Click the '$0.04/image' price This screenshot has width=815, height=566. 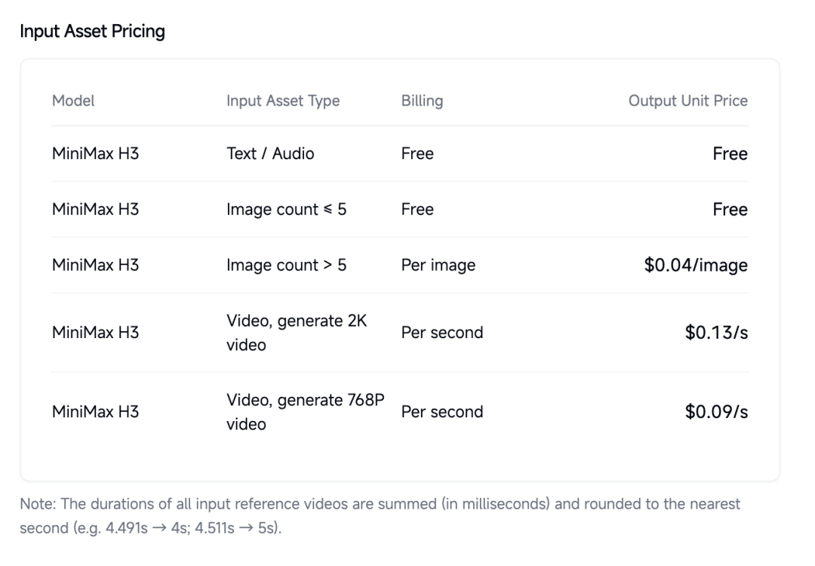(696, 265)
